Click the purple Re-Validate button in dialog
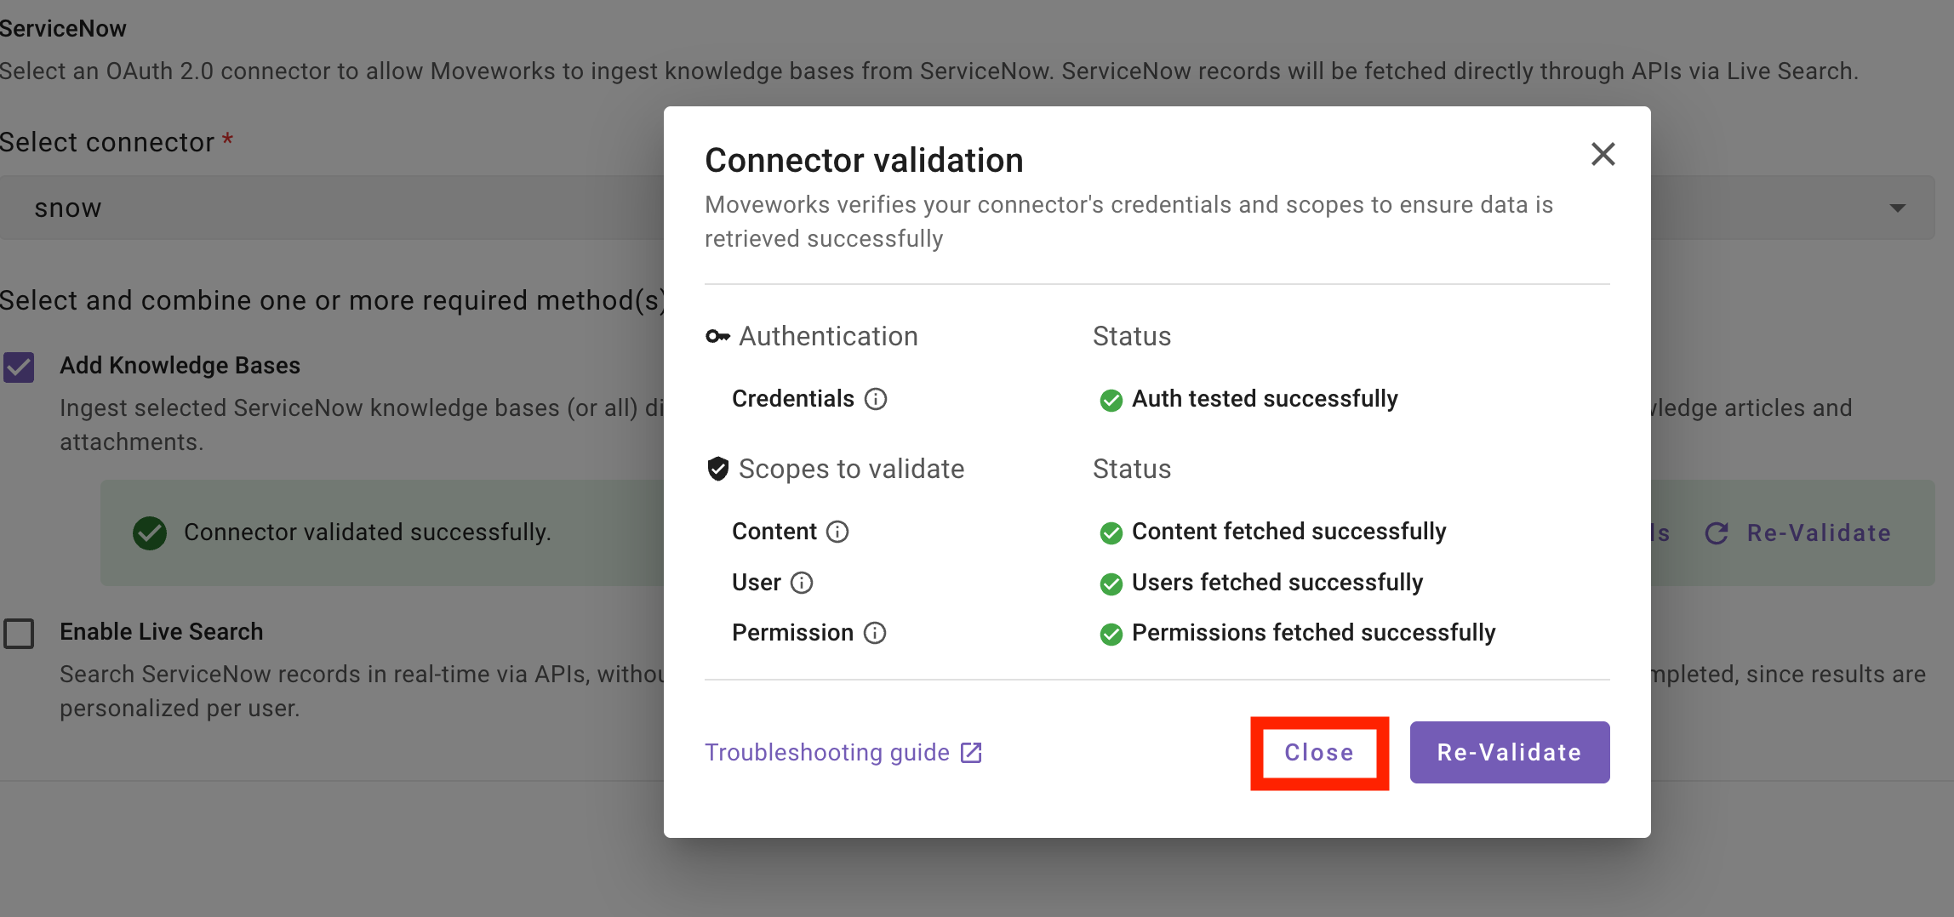Viewport: 1954px width, 917px height. coord(1510,753)
